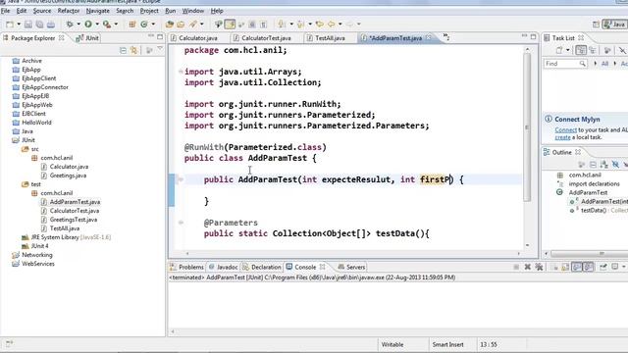Switch to the CalculatorTest.java editor tab

pyautogui.click(x=263, y=38)
